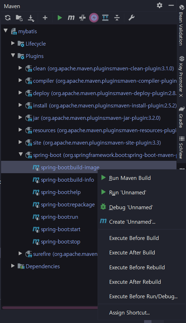Choose Run Maven Build from context menu
The height and width of the screenshot is (323, 186).
(x=142, y=178)
